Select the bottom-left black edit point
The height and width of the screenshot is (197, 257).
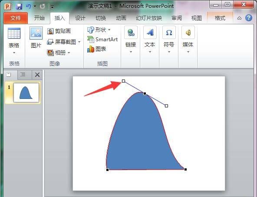pos(108,170)
